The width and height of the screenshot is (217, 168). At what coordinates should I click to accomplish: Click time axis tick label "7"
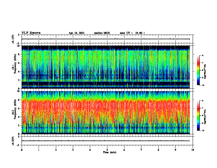click(x=141, y=150)
